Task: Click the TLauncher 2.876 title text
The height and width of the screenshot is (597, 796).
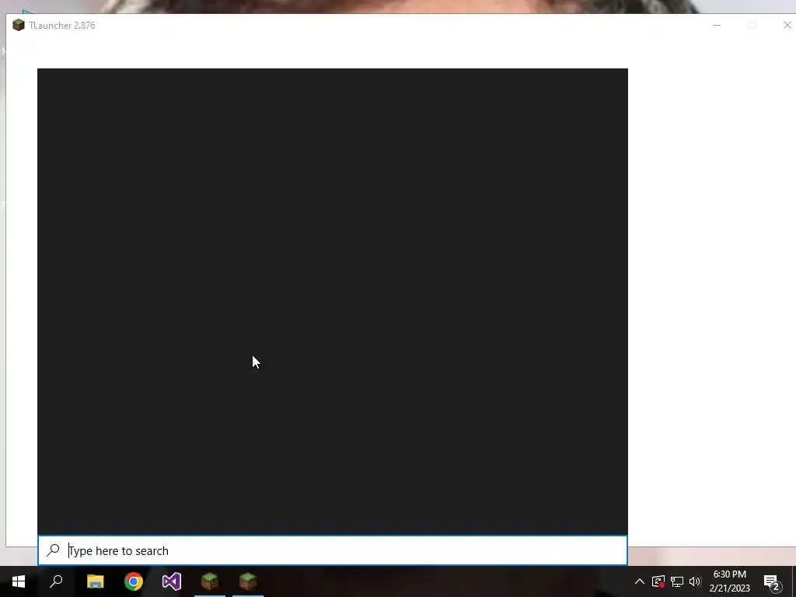Action: 62,26
